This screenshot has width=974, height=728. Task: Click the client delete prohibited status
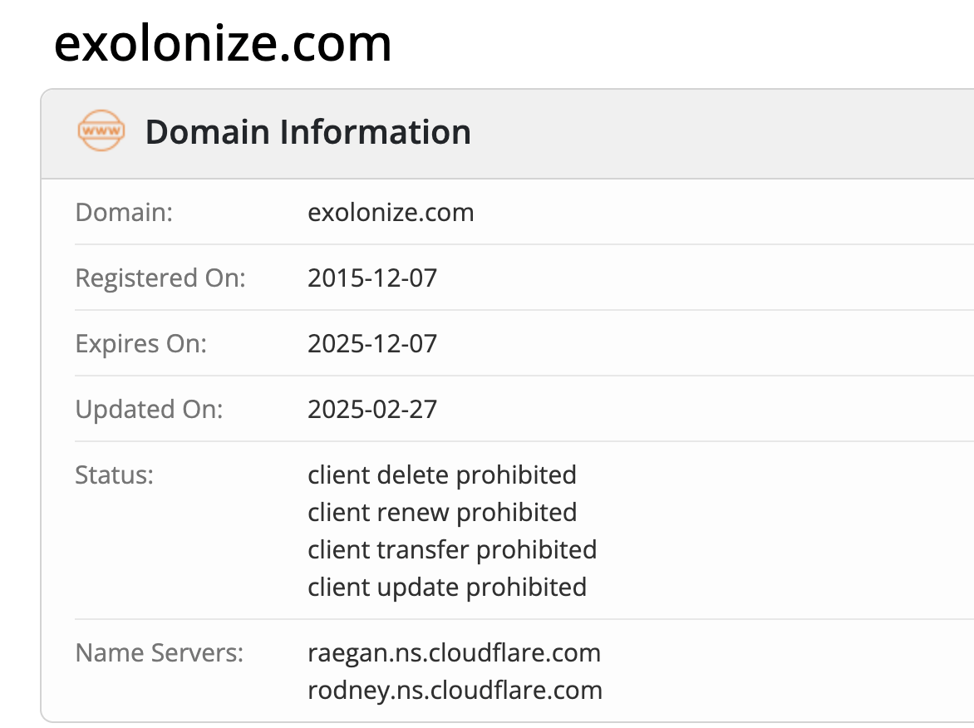441,475
